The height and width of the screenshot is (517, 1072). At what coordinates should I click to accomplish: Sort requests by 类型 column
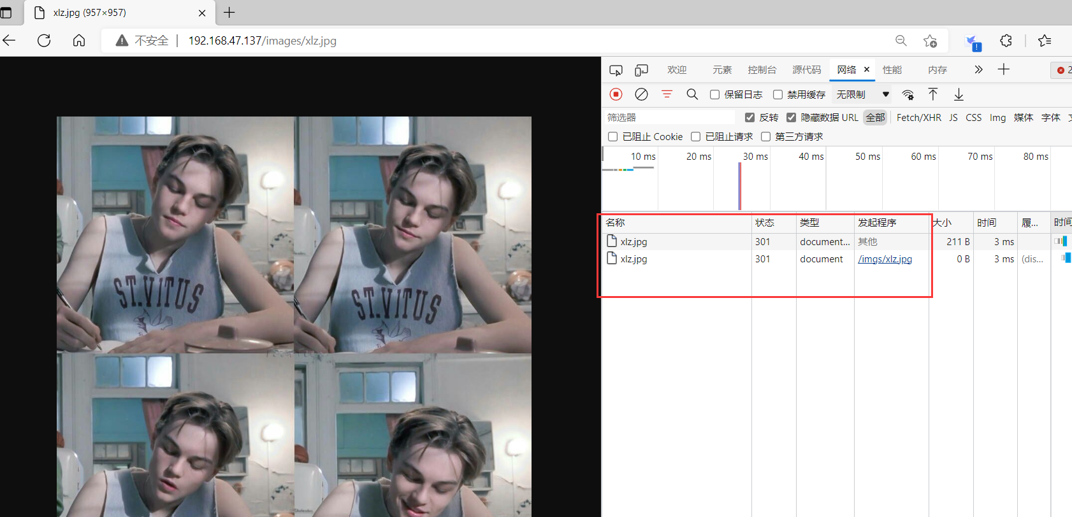pos(825,222)
